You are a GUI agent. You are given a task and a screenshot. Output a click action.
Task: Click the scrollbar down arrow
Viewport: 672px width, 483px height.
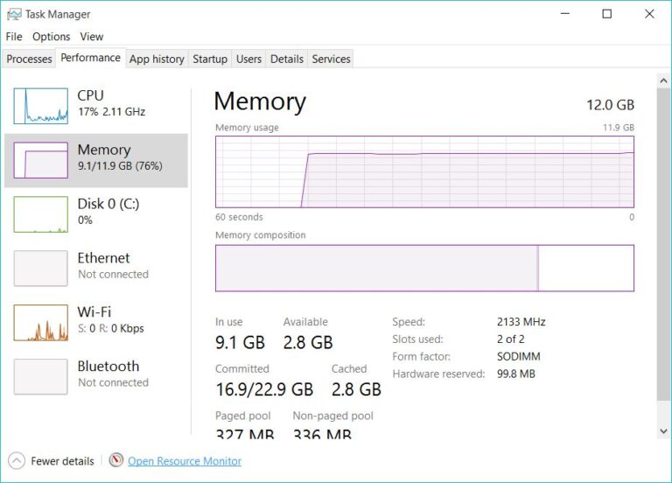pyautogui.click(x=663, y=430)
